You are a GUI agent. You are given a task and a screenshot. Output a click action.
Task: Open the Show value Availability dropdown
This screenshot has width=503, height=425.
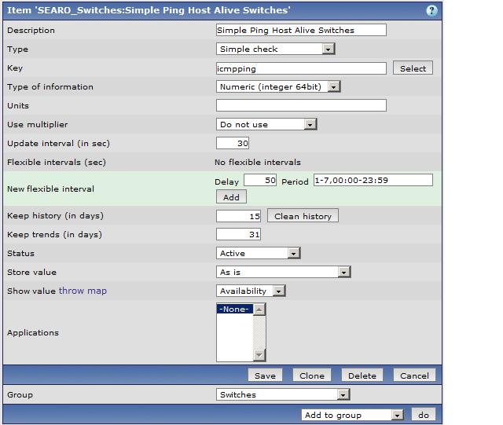251,291
